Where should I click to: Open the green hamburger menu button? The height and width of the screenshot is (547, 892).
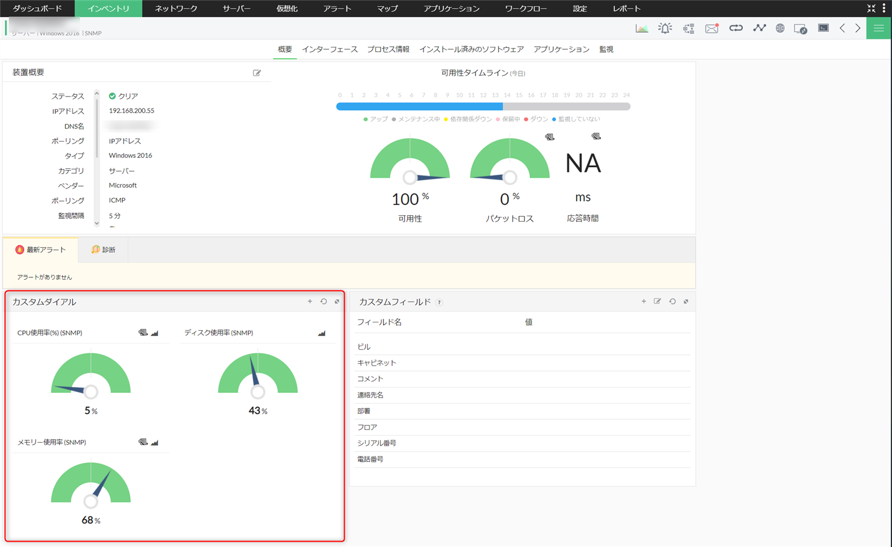pyautogui.click(x=879, y=28)
